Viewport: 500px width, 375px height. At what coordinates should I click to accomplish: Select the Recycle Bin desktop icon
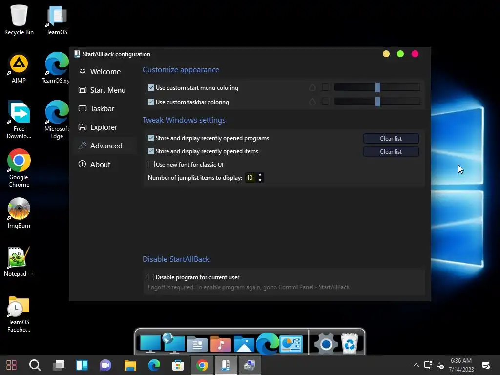pyautogui.click(x=19, y=20)
